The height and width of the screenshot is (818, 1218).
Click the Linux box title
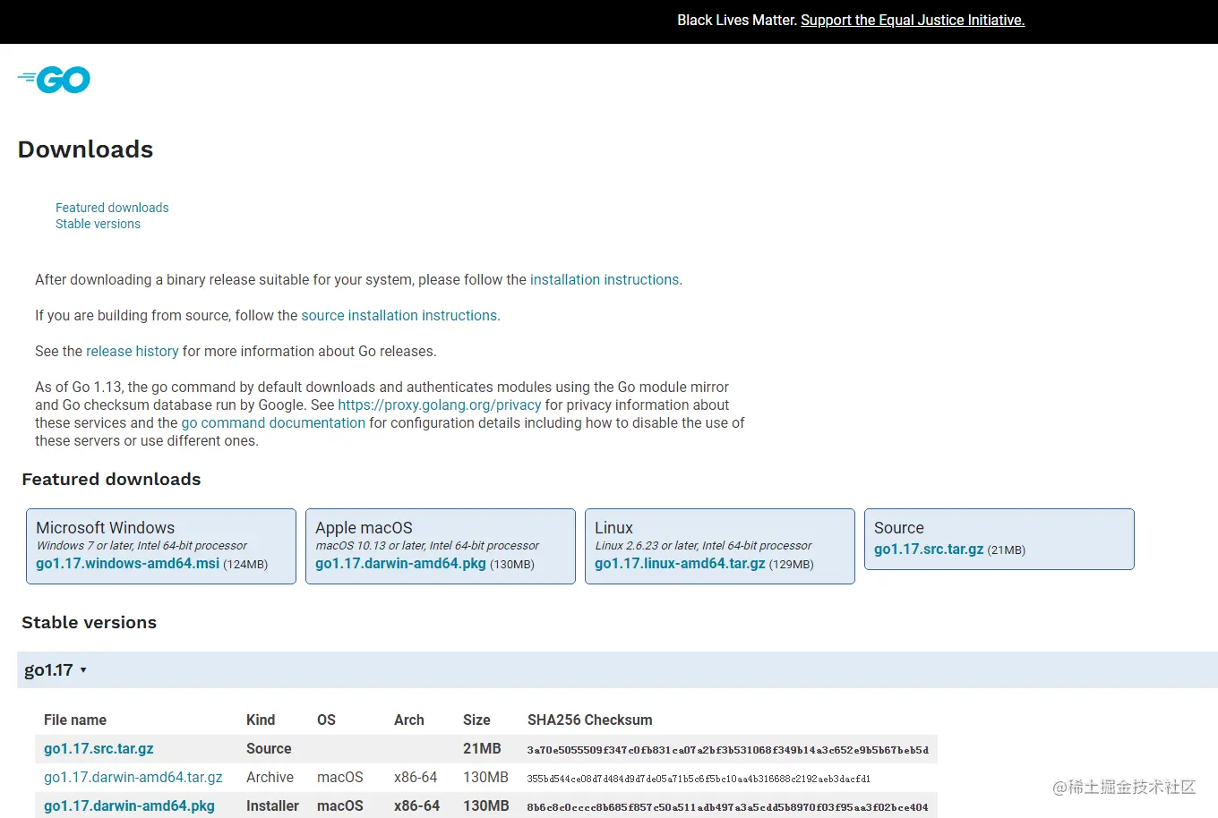pos(613,527)
